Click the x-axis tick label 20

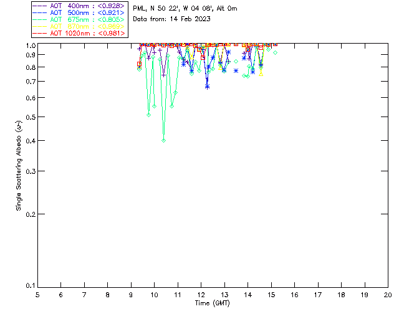[x=388, y=295]
